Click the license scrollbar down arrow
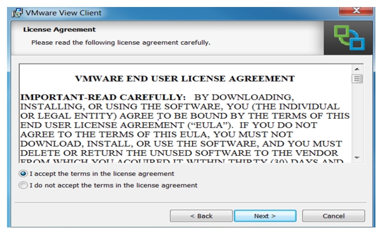This screenshot has width=383, height=235. [x=357, y=158]
